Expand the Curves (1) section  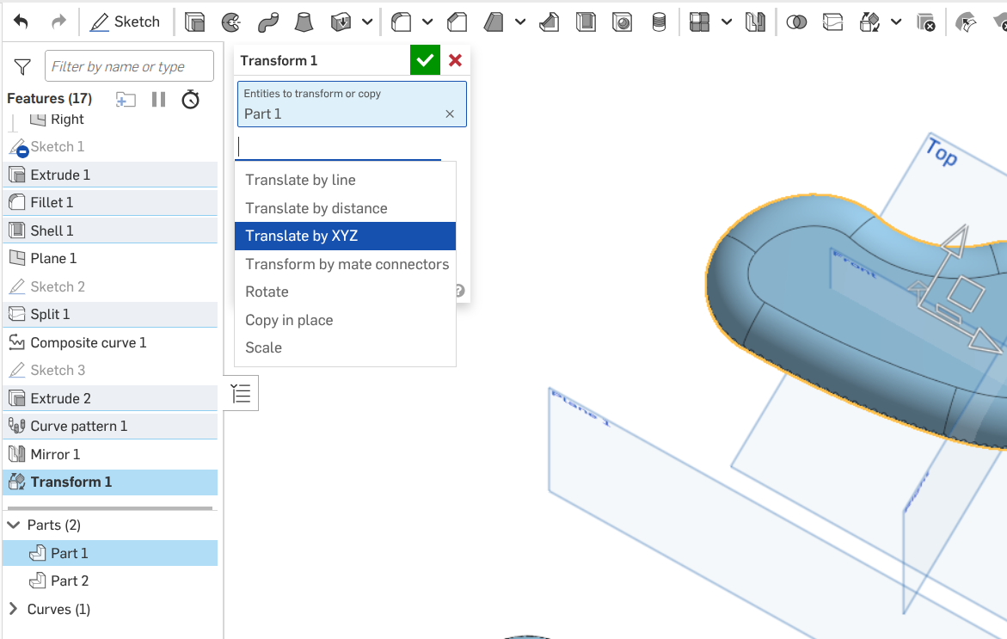click(x=13, y=609)
